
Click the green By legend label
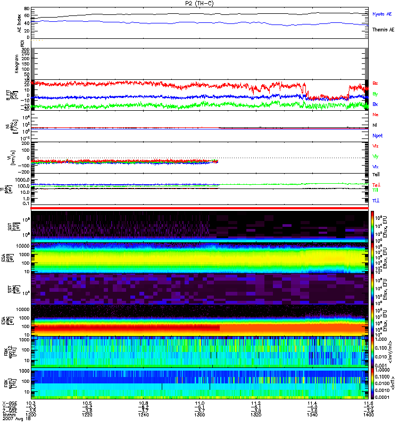[375, 94]
